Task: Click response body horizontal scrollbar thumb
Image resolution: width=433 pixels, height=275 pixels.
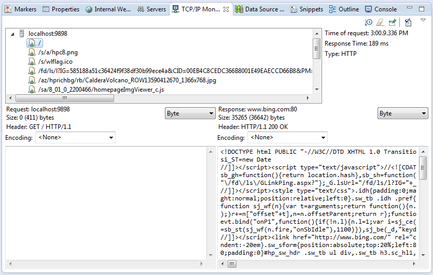Action: 232,264
